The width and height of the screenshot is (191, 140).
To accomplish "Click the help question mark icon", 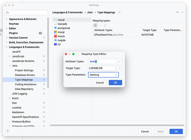I will pyautogui.click(x=8, y=132).
